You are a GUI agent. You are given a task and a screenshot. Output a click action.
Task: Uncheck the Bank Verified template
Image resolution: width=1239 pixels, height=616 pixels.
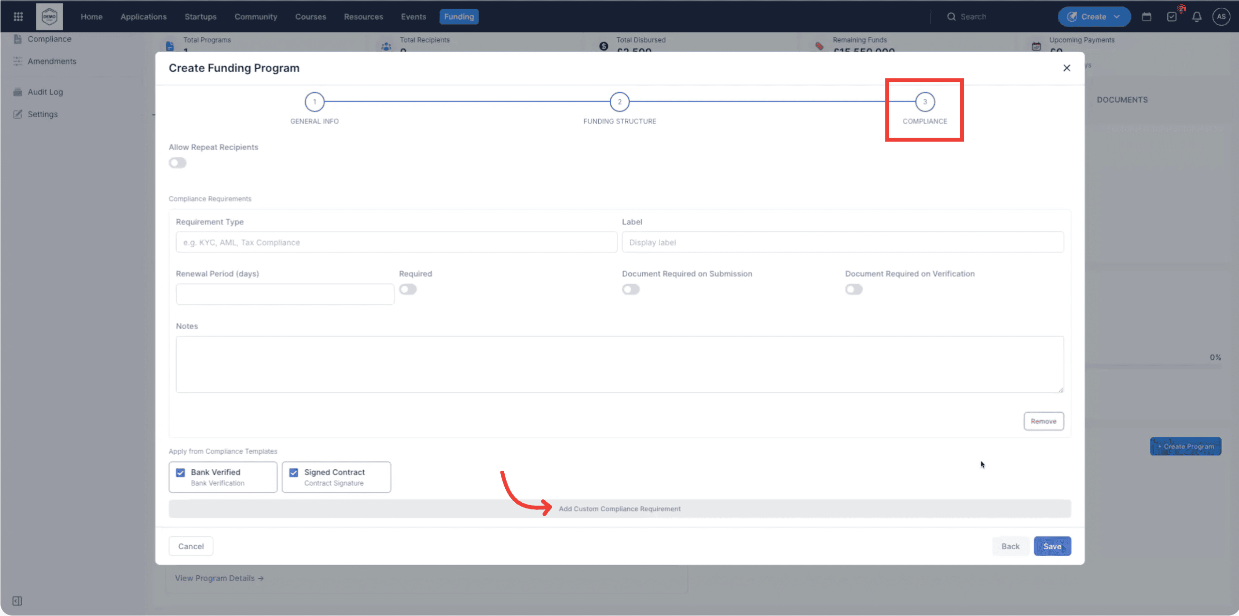click(x=181, y=472)
